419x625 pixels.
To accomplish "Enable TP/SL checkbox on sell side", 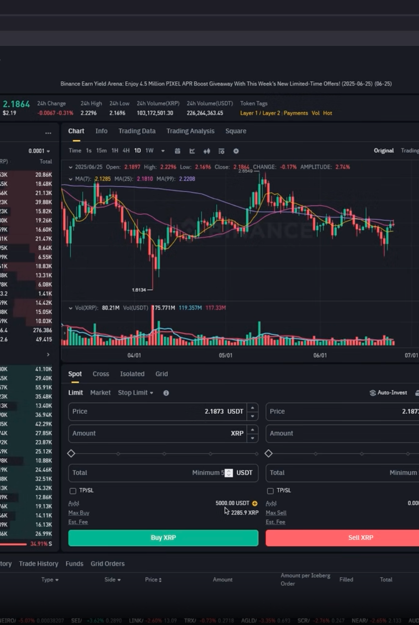I will (270, 491).
